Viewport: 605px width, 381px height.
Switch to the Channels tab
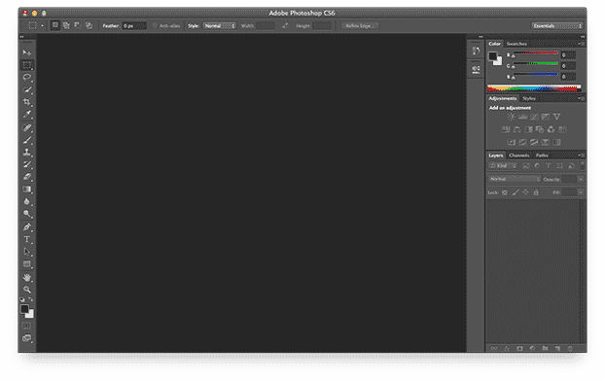pos(519,156)
